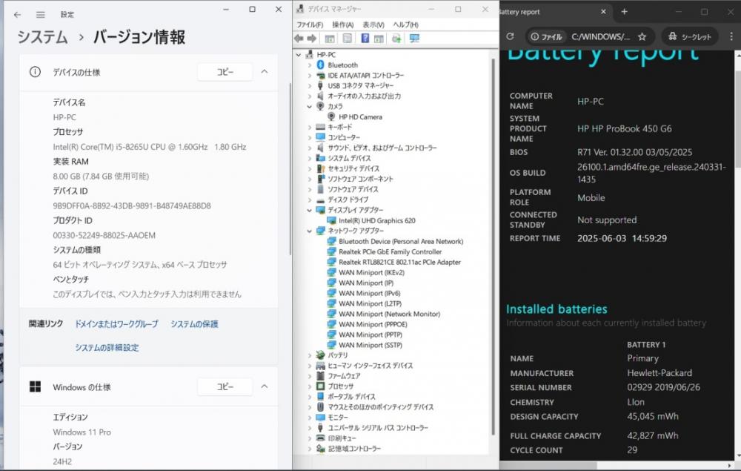
Task: Go back using the Settings back arrow
Action: point(18,15)
